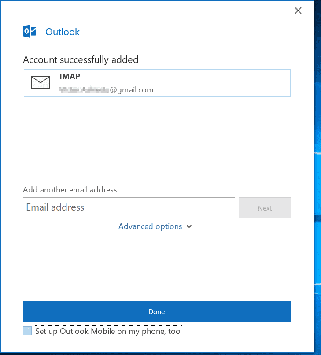Click the Outlook logo icon
The image size is (321, 355).
click(x=30, y=32)
